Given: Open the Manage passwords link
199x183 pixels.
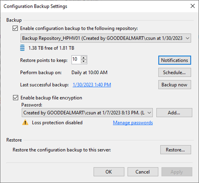Looking at the screenshot, I should [x=133, y=123].
